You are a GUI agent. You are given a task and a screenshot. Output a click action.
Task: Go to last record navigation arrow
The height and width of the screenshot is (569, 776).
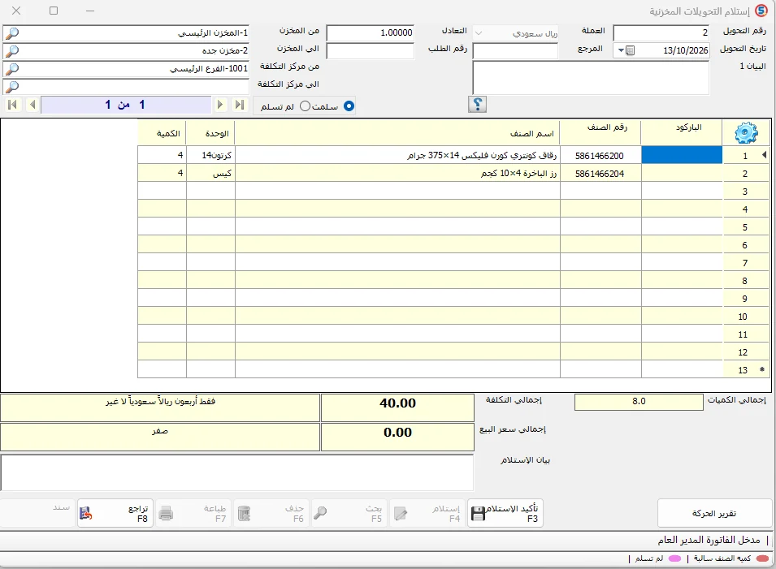tap(240, 105)
